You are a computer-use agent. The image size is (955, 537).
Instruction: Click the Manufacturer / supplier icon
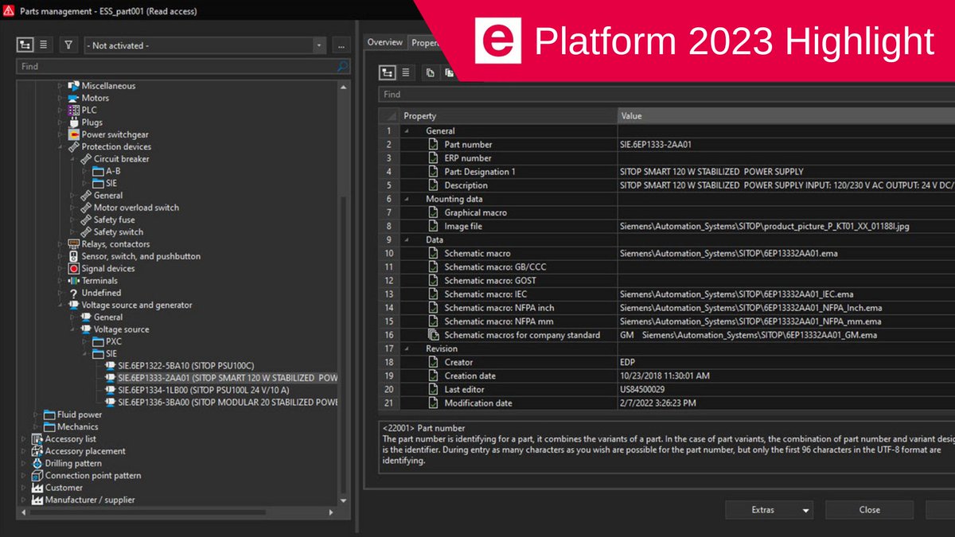37,500
